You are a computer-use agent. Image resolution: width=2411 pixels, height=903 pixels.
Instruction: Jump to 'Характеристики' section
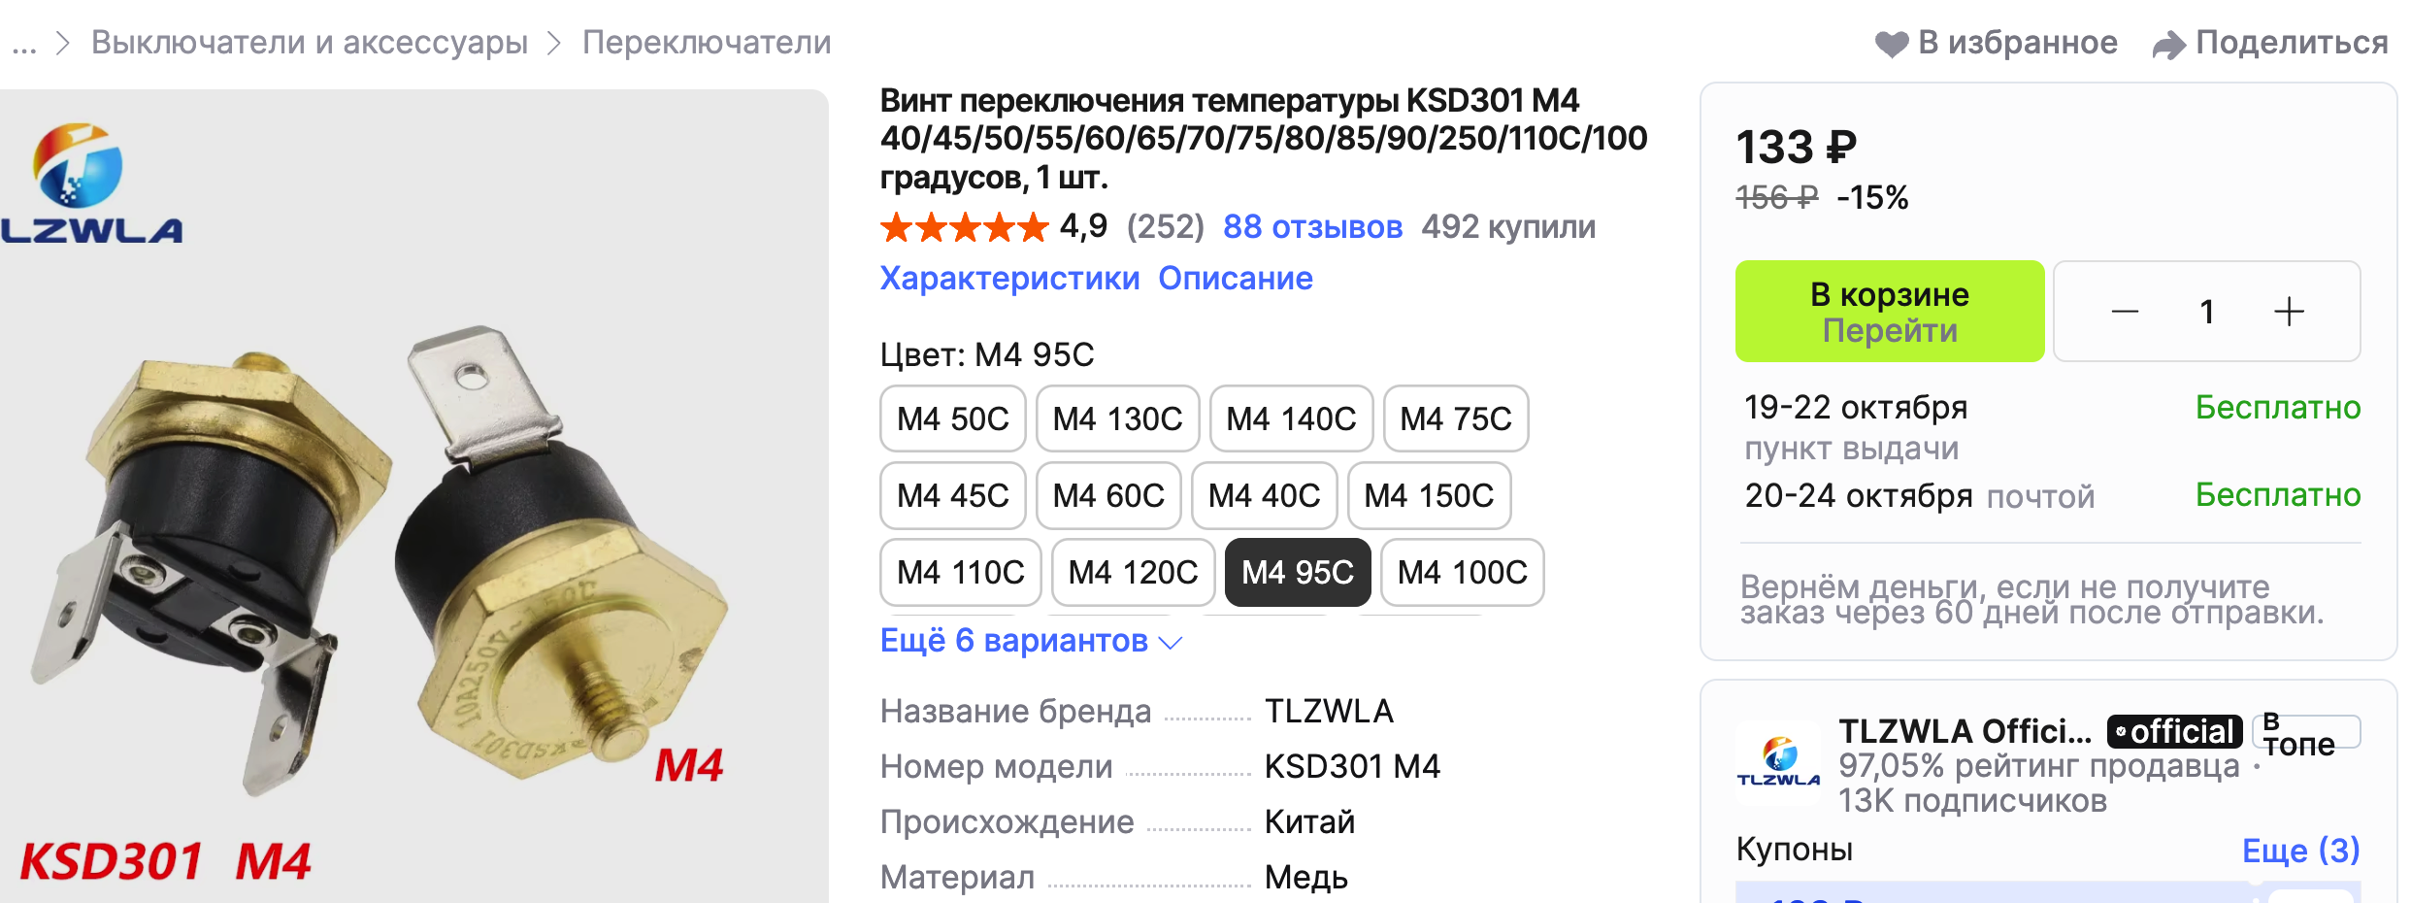coord(1009,279)
